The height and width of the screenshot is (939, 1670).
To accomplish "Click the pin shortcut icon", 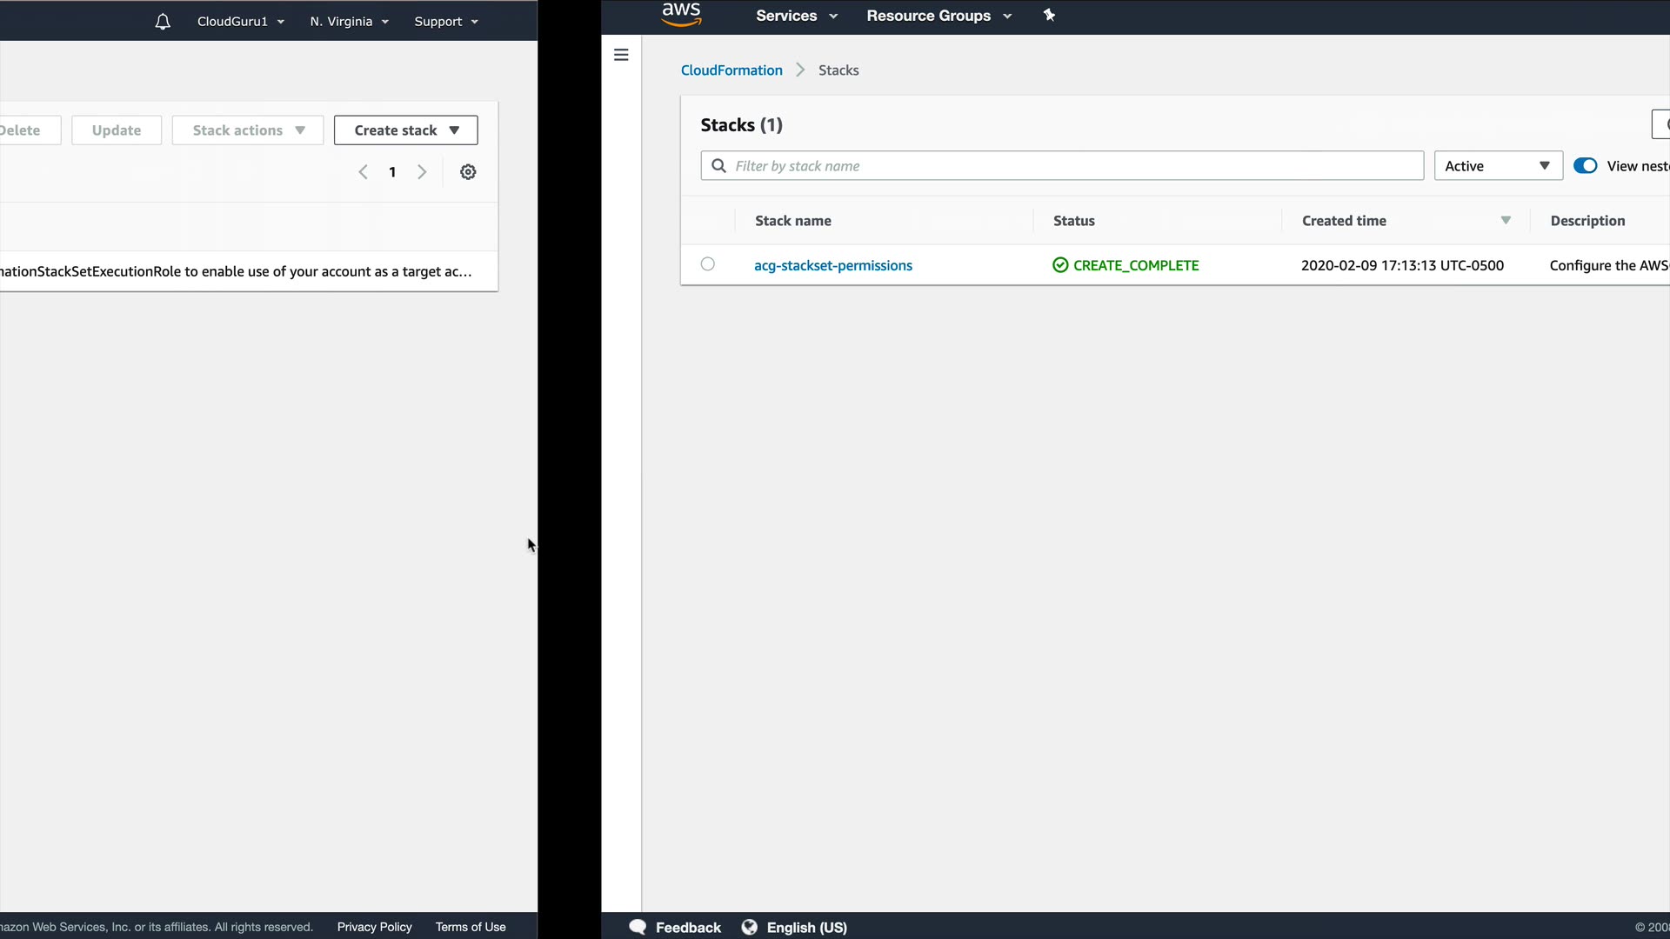I will tap(1049, 15).
